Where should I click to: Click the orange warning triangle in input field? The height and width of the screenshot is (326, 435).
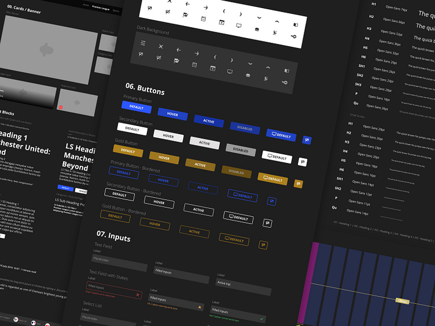200,307
